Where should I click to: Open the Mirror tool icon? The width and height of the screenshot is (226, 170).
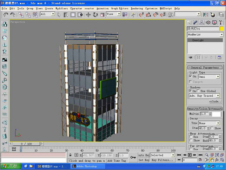click(x=206, y=15)
